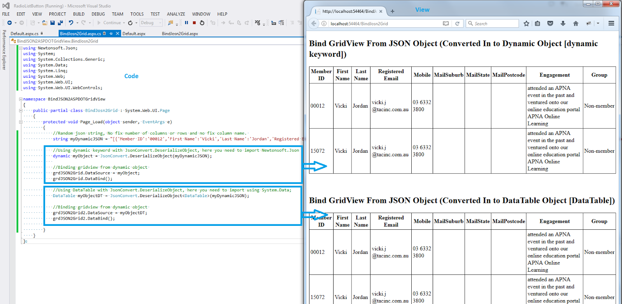
Task: Go to Firefox Home page icon
Action: coord(576,23)
